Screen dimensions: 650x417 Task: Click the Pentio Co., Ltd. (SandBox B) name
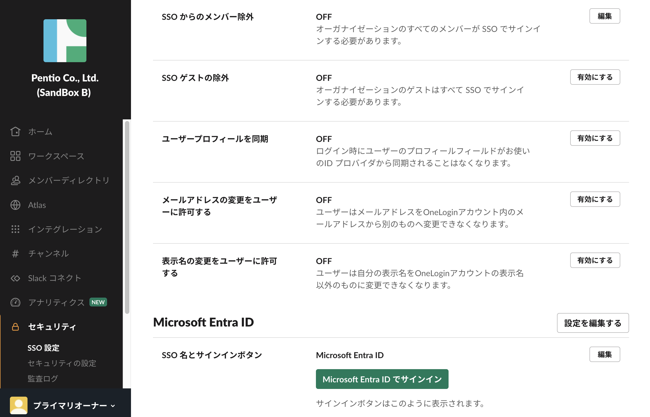[65, 85]
